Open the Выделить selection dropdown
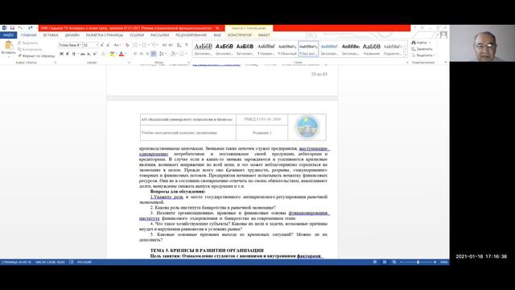The image size is (515, 290). 423,56
